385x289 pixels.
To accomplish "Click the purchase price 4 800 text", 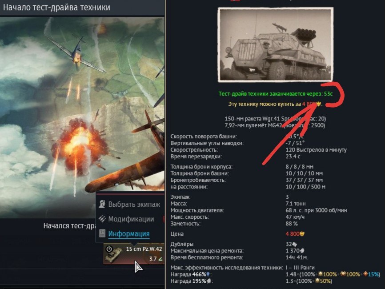I will [x=309, y=104].
